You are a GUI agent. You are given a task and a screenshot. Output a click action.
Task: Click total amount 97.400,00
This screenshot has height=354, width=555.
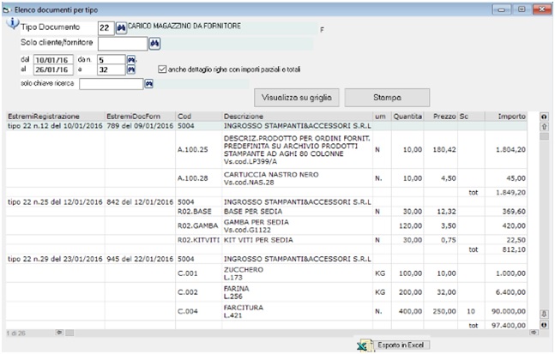coord(509,326)
